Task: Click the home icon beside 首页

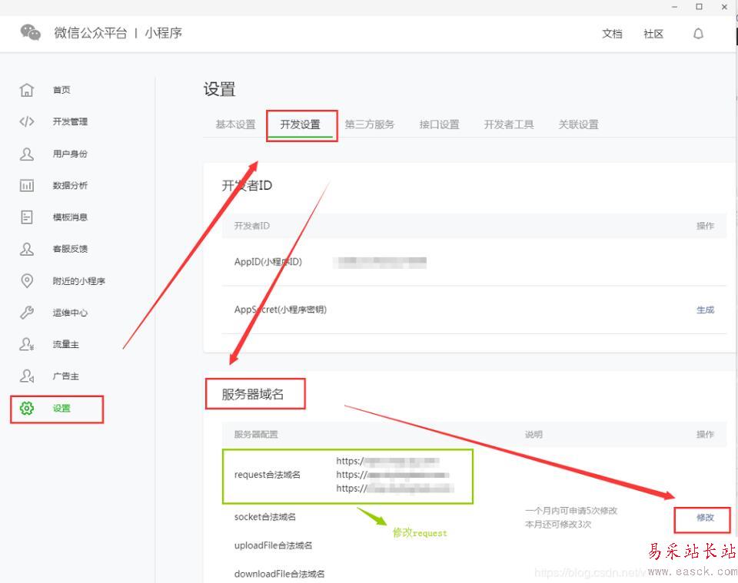Action: 27,90
